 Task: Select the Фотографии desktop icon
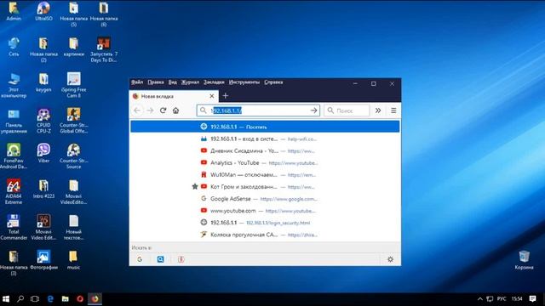pos(43,260)
